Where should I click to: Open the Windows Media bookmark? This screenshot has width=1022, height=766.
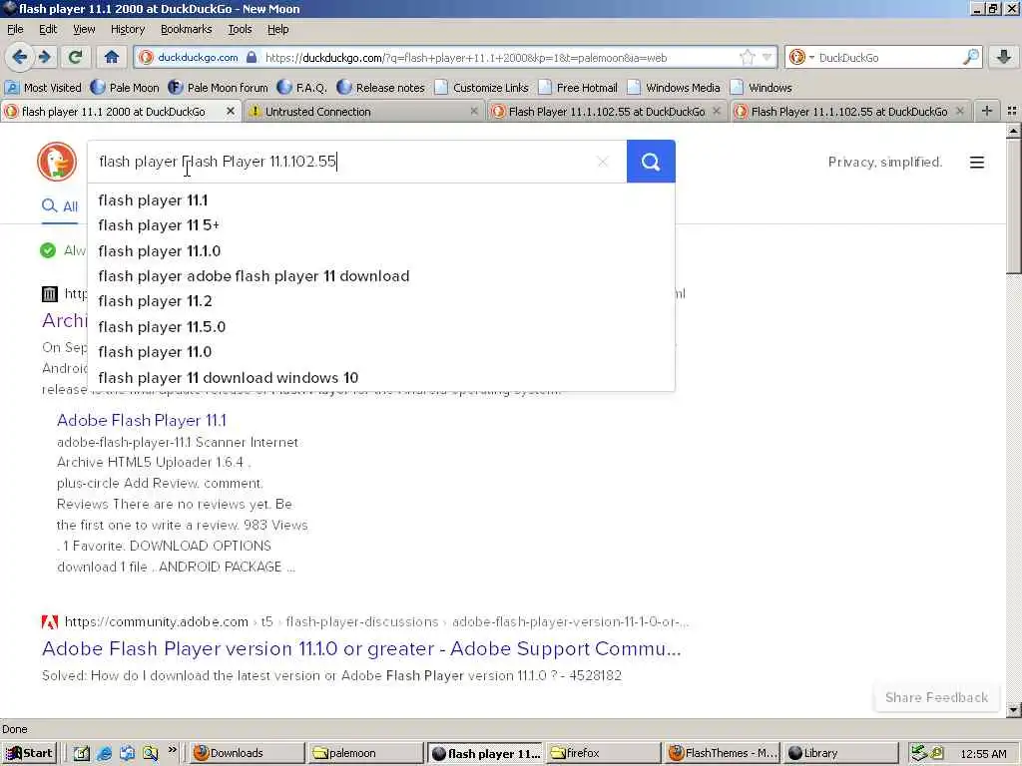click(674, 88)
